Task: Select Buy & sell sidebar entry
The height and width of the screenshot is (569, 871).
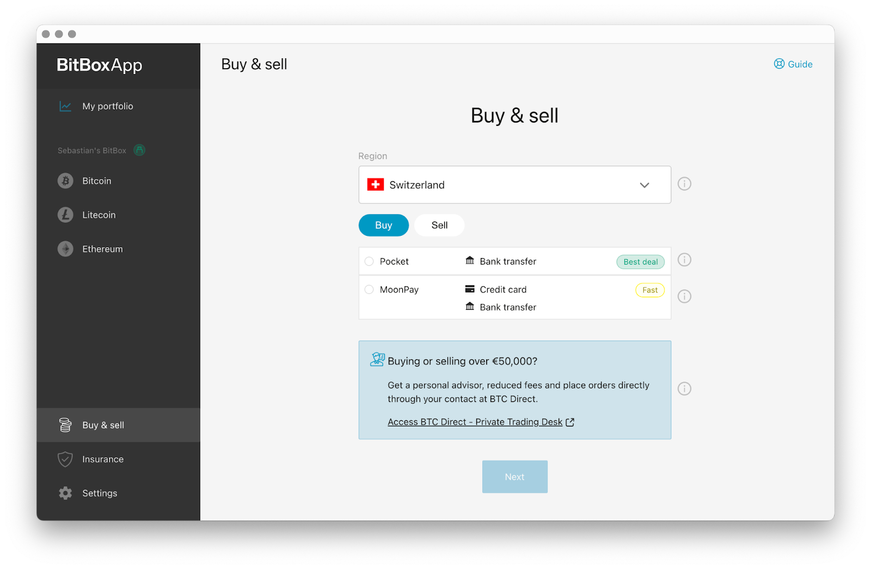Action: coord(118,425)
